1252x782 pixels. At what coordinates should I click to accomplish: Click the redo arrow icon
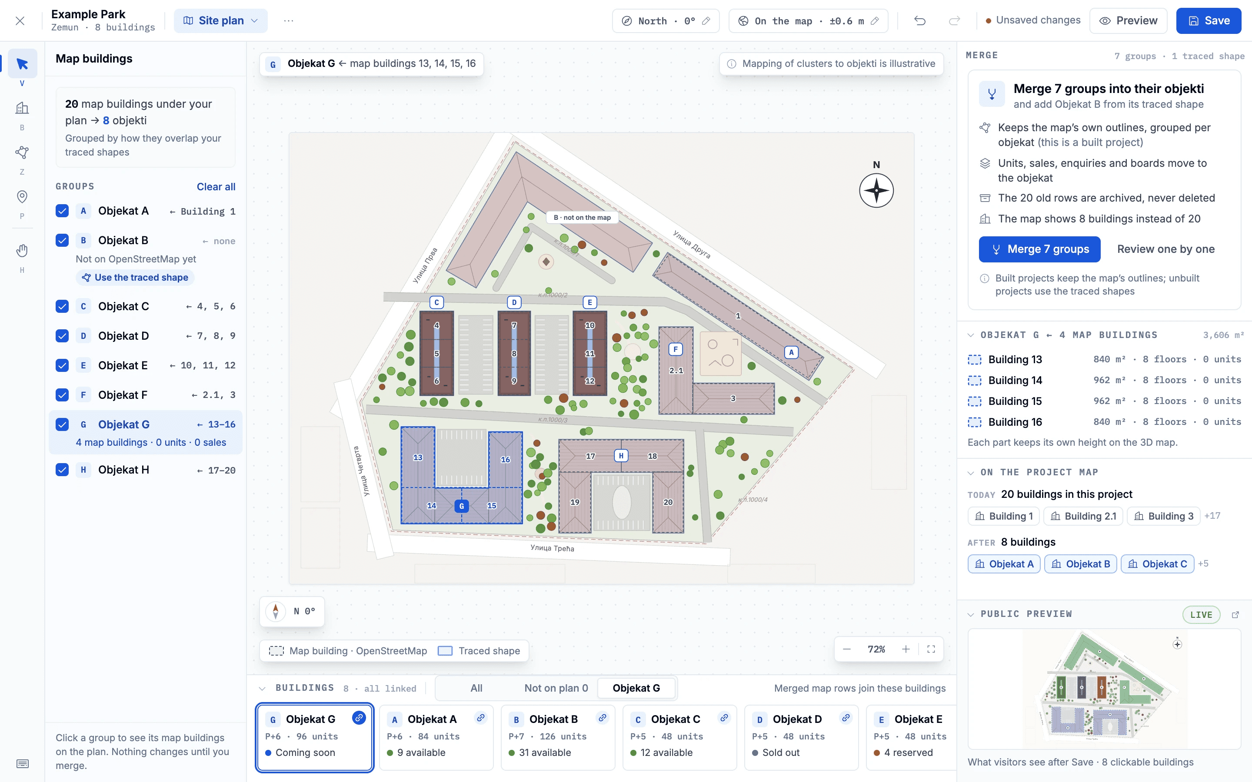click(x=955, y=21)
